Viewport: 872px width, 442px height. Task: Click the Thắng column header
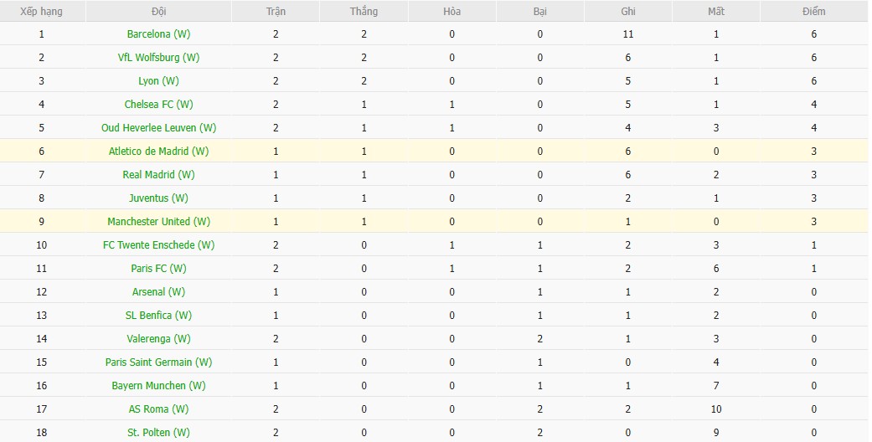pos(364,12)
